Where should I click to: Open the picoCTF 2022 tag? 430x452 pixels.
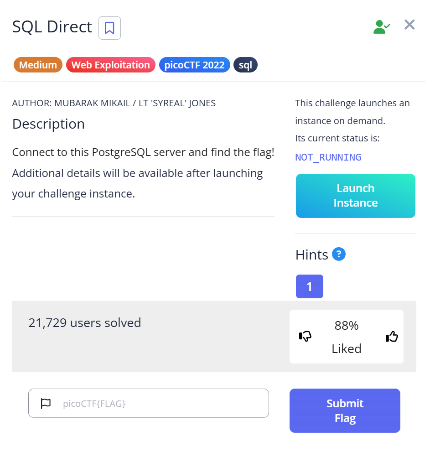tap(194, 65)
